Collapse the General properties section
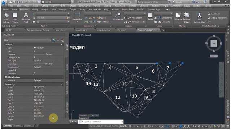The width and height of the screenshot is (231, 130). 62,44
